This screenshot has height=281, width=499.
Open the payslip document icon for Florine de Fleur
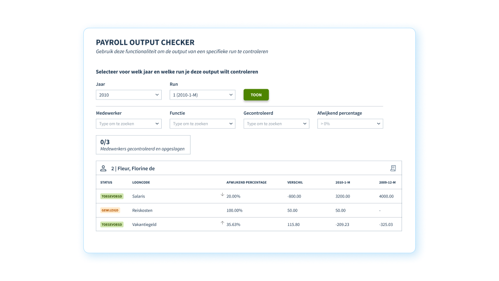393,168
